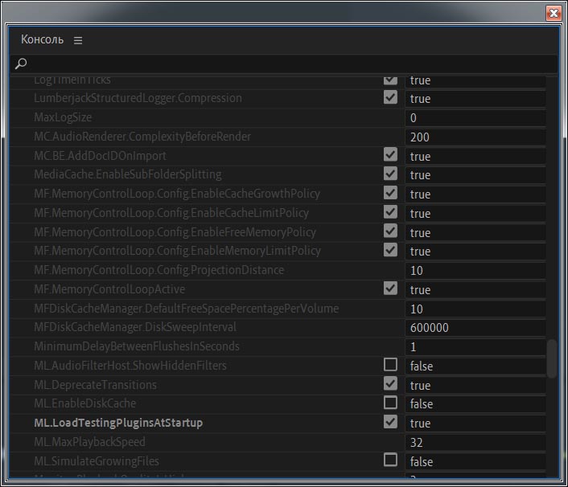Click the magnifier search icon
This screenshot has width=568, height=487.
pyautogui.click(x=21, y=63)
